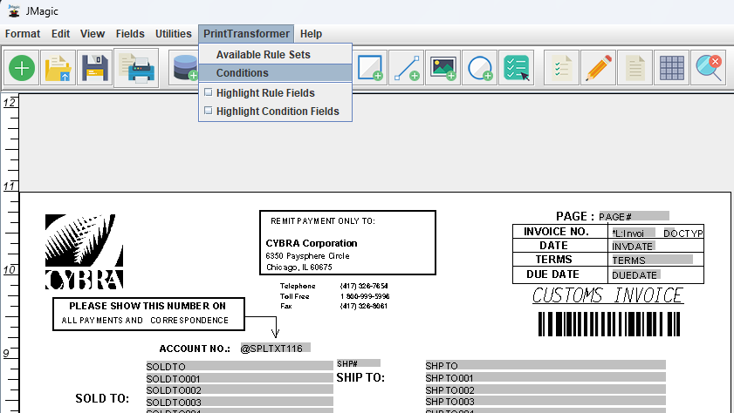Choose Conditions from PrintTransformer menu
This screenshot has width=734, height=413.
(242, 73)
